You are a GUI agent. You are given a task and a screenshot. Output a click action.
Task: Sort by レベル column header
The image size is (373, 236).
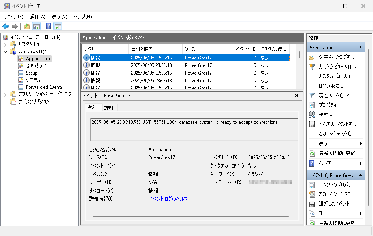(105, 49)
